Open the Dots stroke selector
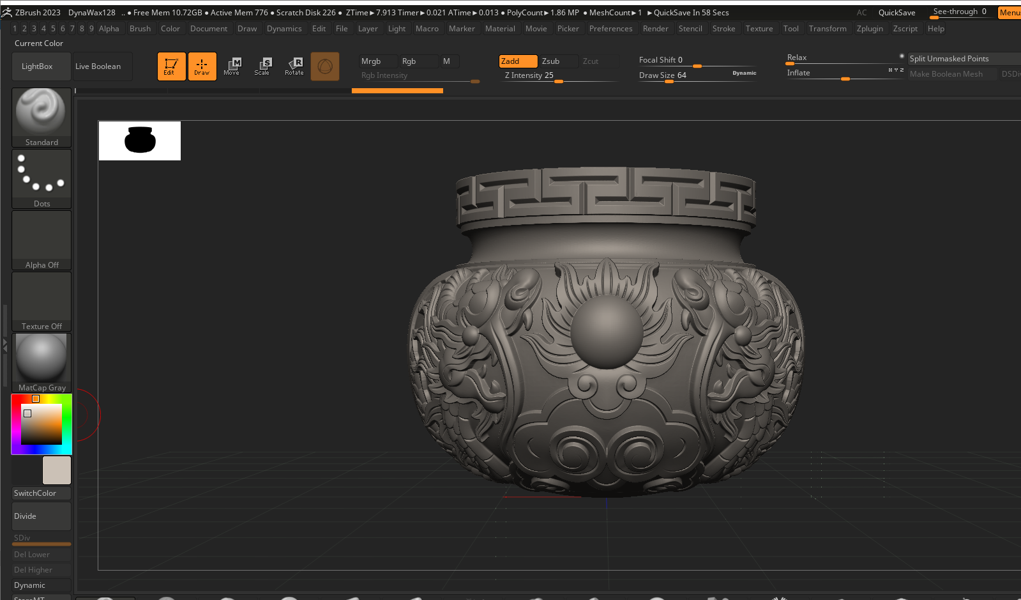 click(x=42, y=178)
